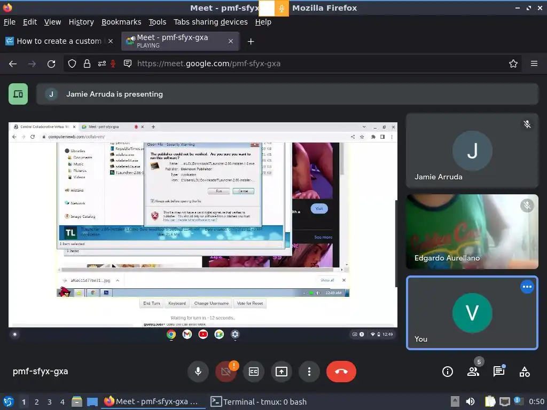Image resolution: width=547 pixels, height=410 pixels.
Task: Click the microphone sharing indicator in address bar
Action: (113, 64)
